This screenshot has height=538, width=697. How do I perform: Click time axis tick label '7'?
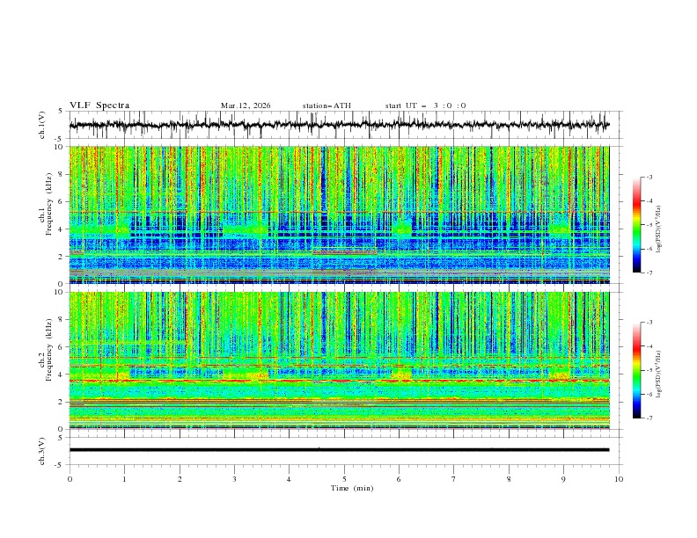pyautogui.click(x=454, y=479)
